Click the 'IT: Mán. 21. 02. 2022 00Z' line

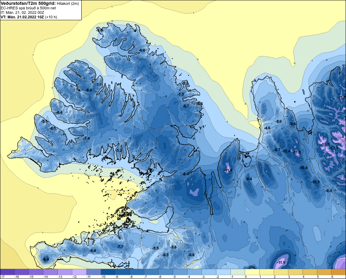pos(22,12)
